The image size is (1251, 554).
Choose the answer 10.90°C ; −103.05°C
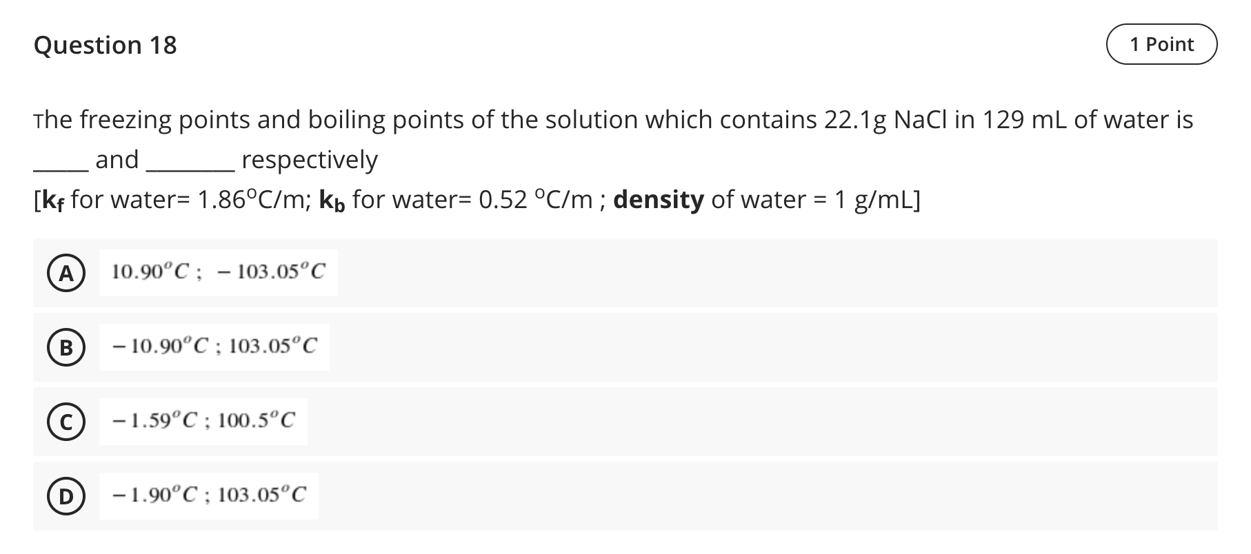pos(219,271)
